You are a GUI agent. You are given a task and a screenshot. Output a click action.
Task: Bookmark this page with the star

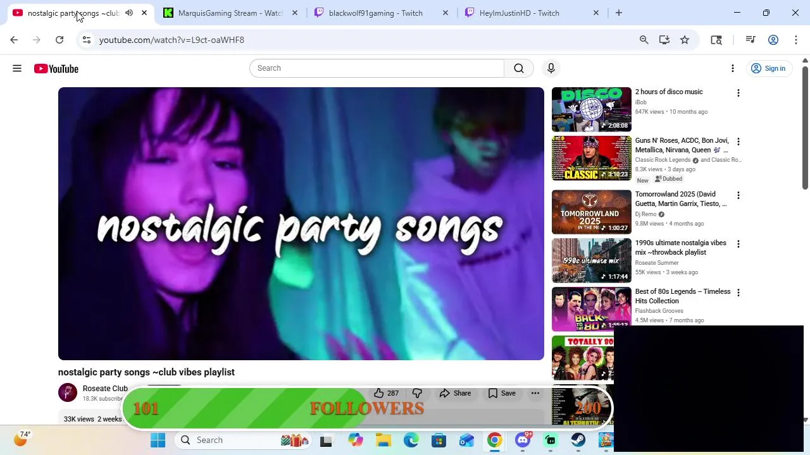[685, 40]
